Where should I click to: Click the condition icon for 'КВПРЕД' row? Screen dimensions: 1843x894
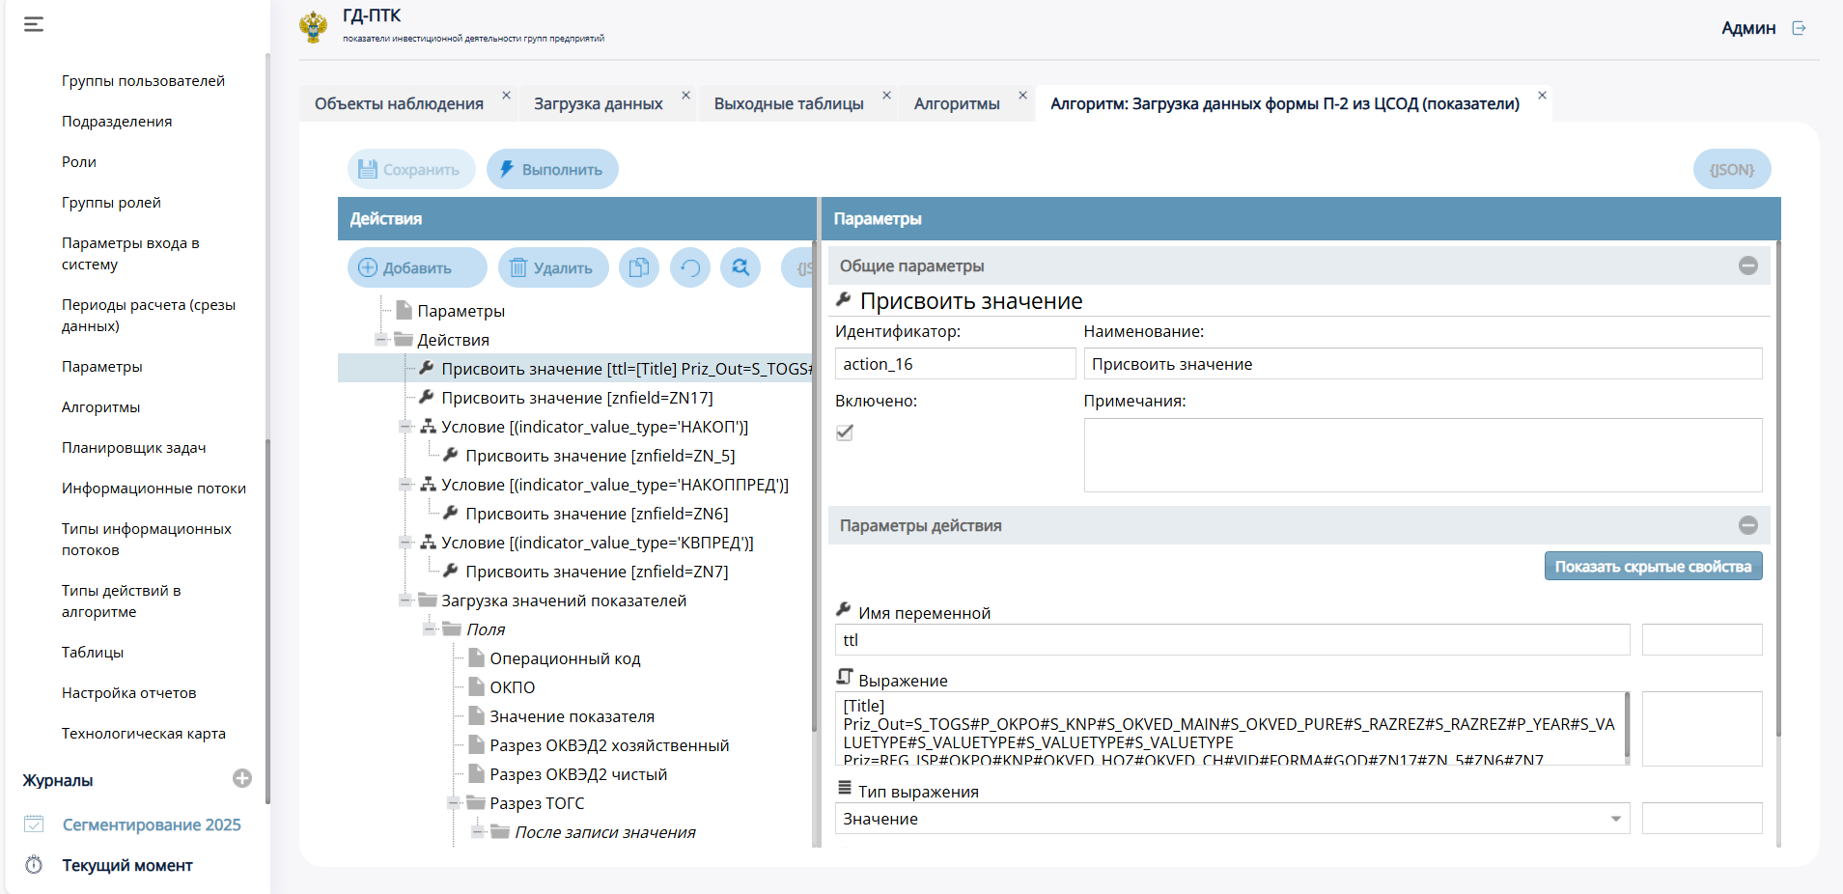428,542
